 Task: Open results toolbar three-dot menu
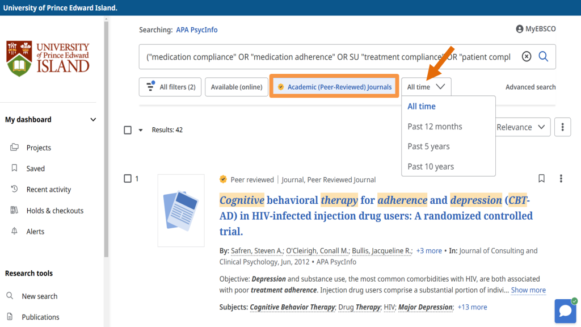point(562,127)
